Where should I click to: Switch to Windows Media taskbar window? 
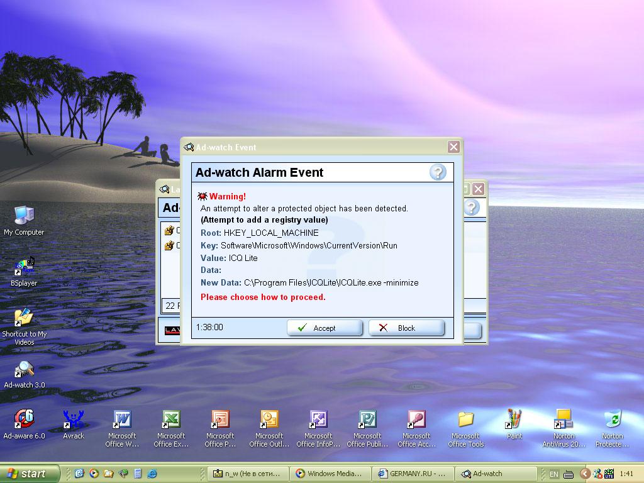pos(330,474)
